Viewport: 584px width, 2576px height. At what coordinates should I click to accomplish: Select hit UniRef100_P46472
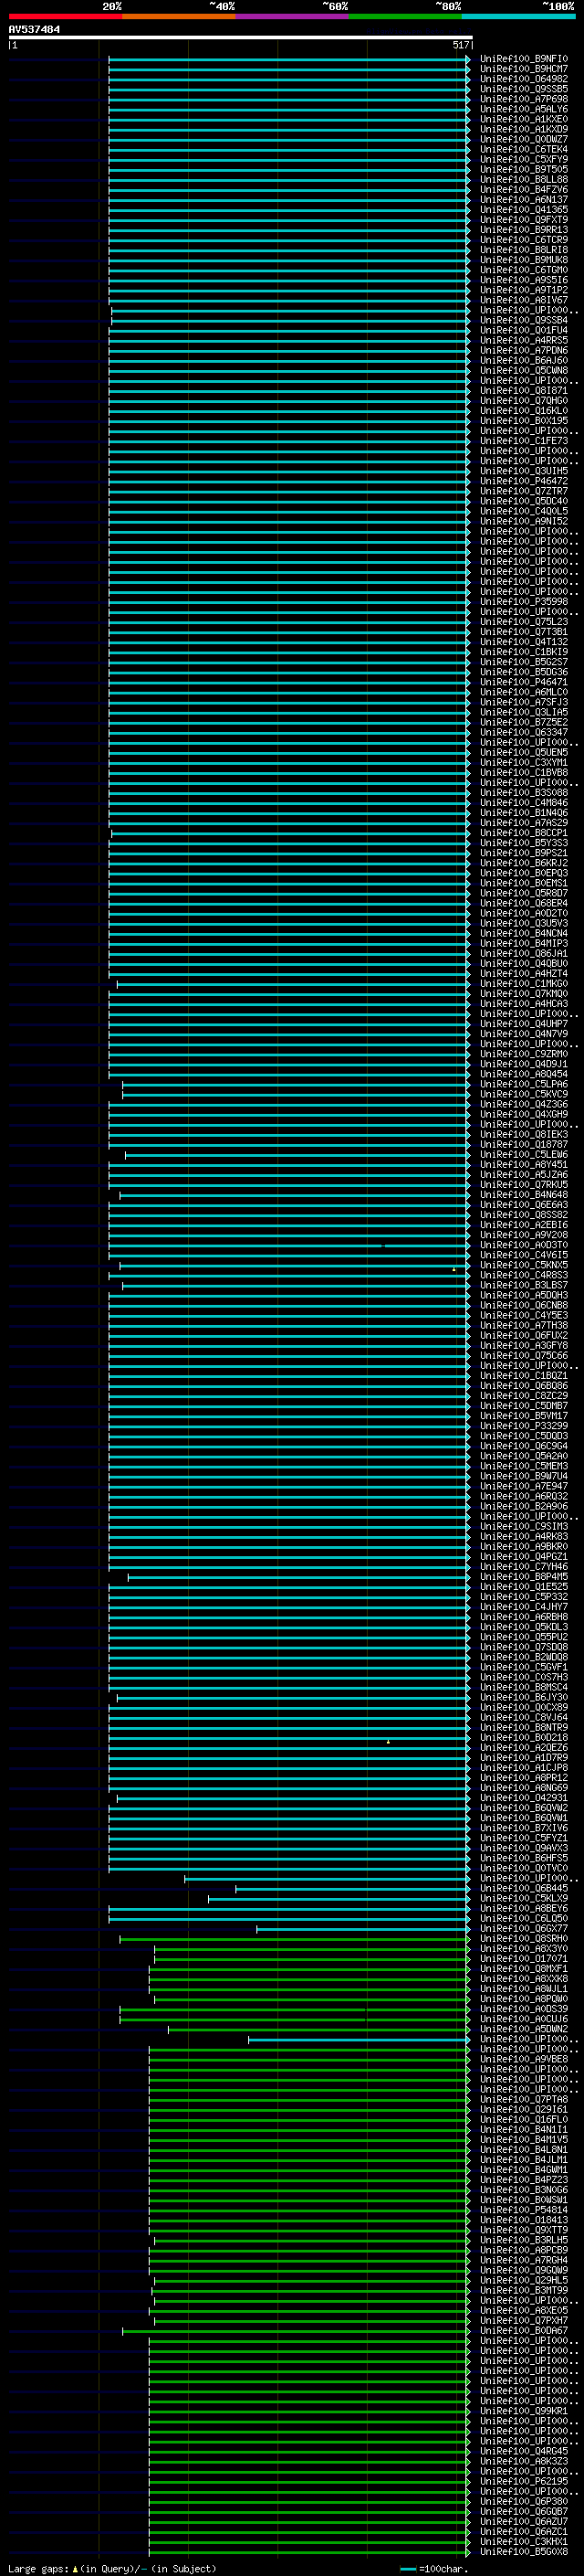coord(523,481)
